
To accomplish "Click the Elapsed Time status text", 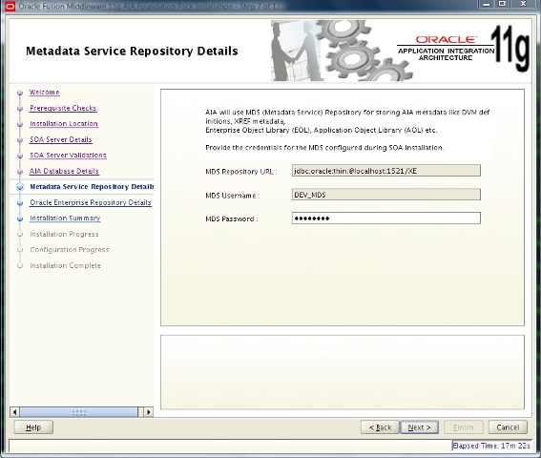I will click(x=491, y=446).
